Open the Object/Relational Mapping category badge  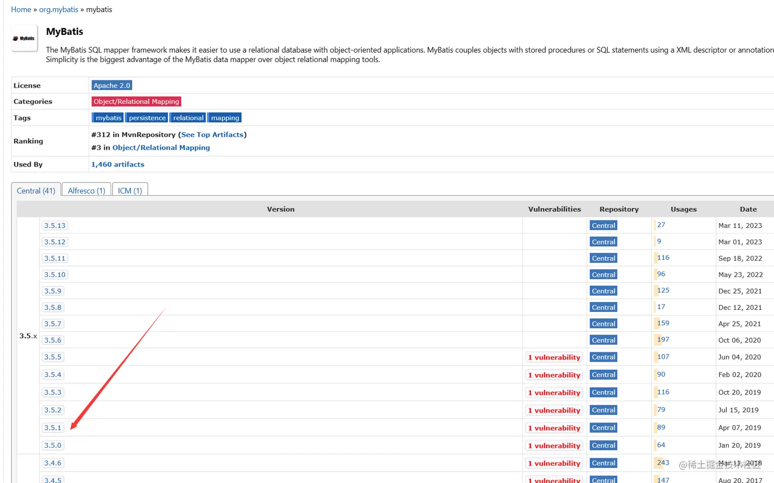click(x=136, y=101)
